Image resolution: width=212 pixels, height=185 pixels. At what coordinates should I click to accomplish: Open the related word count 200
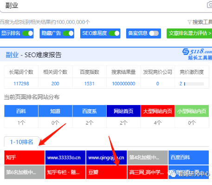[x=55, y=84]
